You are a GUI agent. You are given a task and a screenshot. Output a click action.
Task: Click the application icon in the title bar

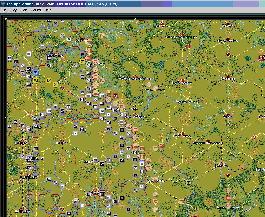click(3, 4)
